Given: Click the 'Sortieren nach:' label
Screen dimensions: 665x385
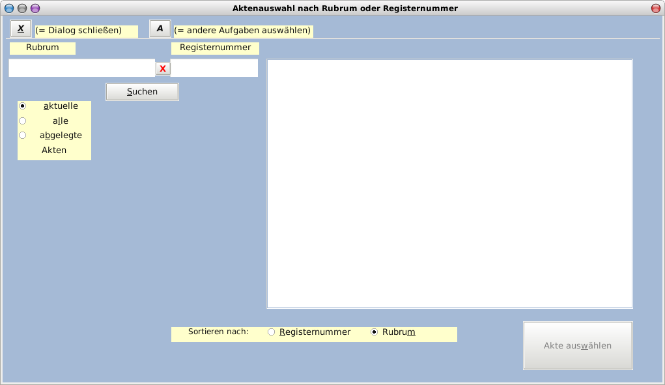Looking at the screenshot, I should pos(218,332).
